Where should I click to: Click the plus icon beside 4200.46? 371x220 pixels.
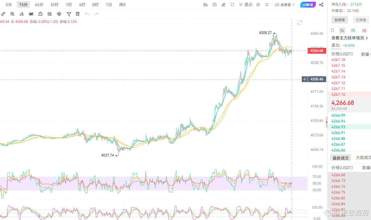[x=305, y=79]
